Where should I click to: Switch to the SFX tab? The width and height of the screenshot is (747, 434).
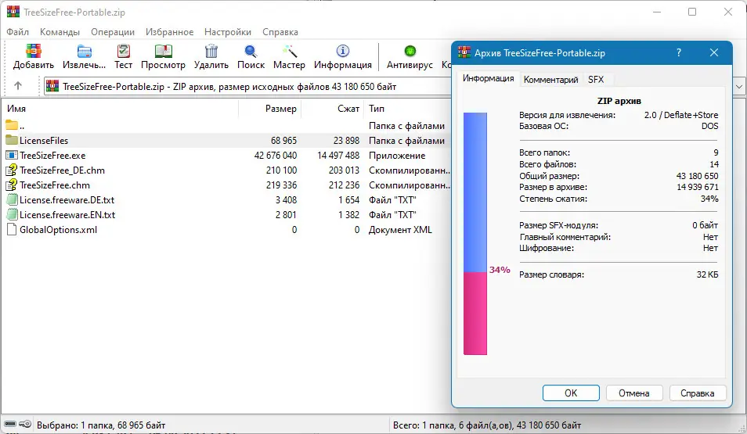[596, 80]
